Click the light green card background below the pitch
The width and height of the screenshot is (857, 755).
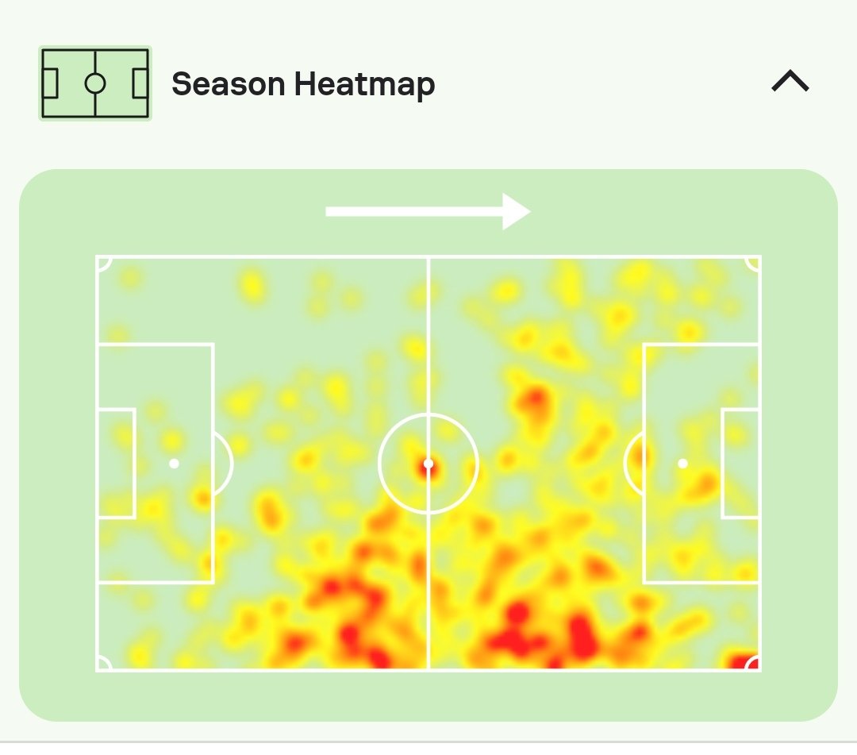(428, 695)
